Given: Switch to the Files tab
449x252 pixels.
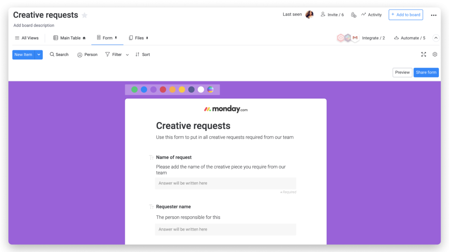Looking at the screenshot, I should (x=139, y=38).
